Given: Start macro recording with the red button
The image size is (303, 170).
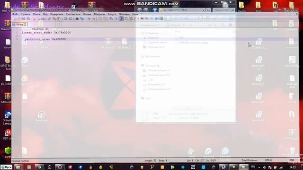Looking at the screenshot, I should coord(142,19).
